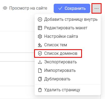
Task: Select Список доменов in the dropdown menu
Action: [68, 53]
